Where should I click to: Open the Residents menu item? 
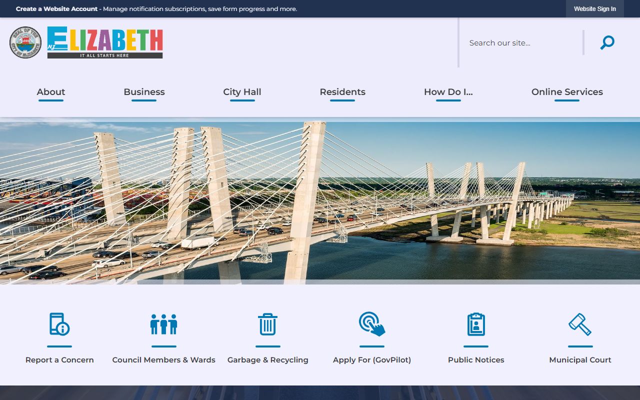342,92
